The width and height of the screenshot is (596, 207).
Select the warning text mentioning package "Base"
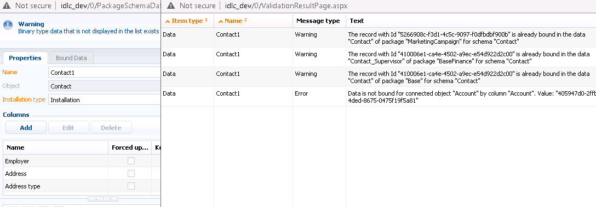[469, 77]
